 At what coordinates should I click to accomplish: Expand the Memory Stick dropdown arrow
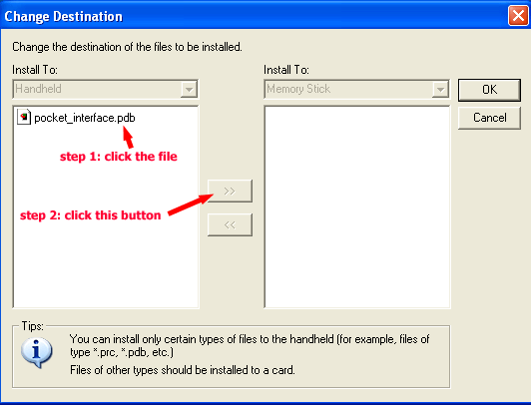440,90
